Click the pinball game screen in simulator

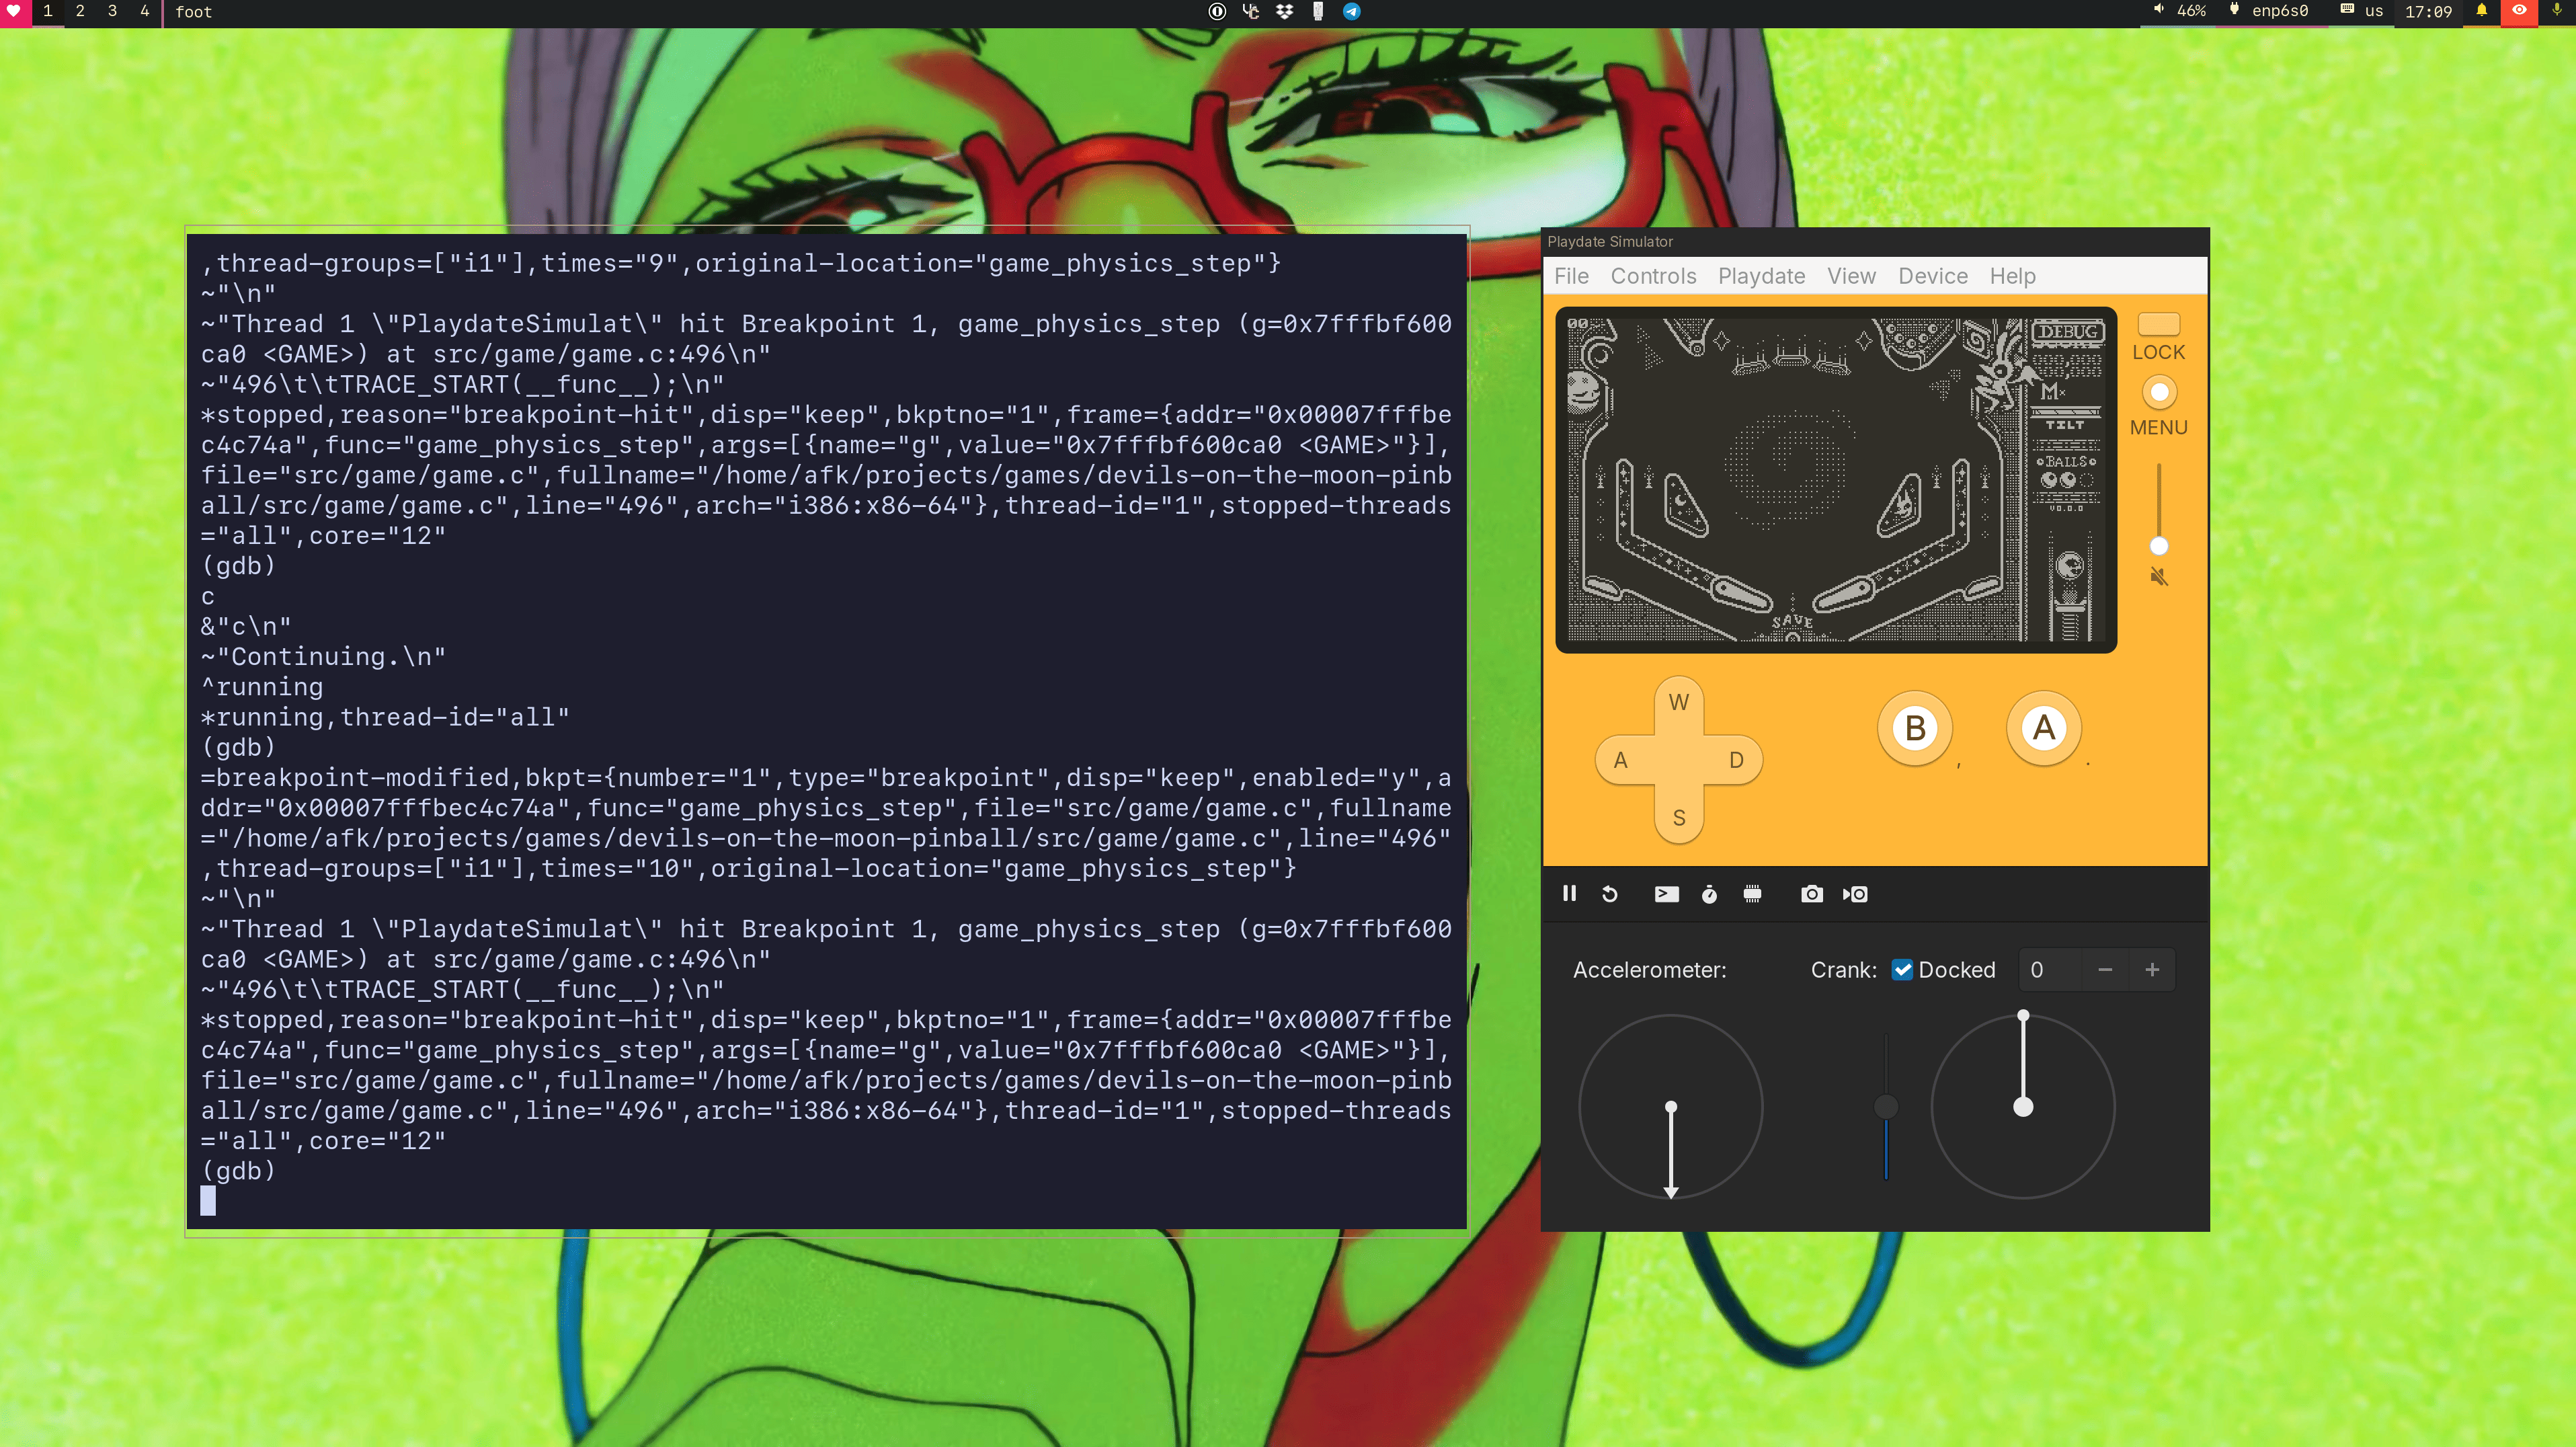1835,479
